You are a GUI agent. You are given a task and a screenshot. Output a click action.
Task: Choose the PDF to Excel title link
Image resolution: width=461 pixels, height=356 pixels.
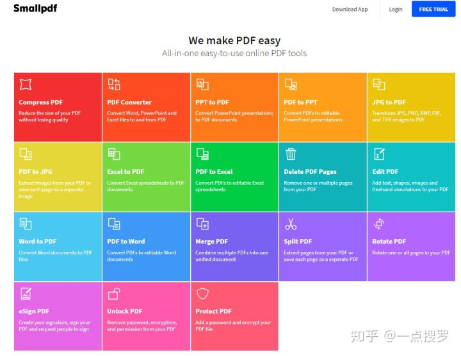click(214, 172)
